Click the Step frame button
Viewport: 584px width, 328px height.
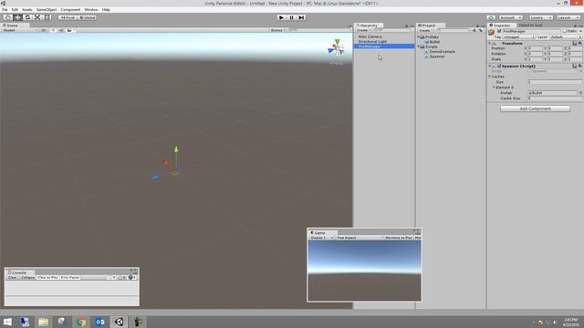click(x=301, y=17)
